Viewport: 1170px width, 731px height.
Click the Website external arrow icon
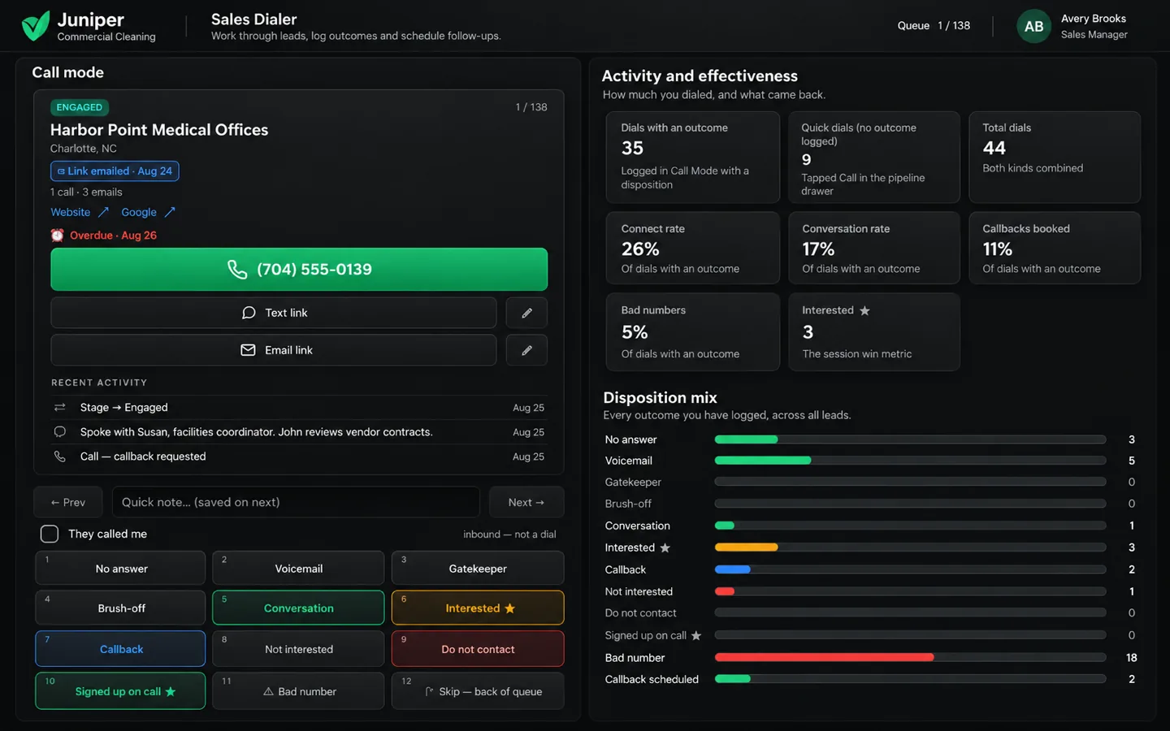[103, 212]
